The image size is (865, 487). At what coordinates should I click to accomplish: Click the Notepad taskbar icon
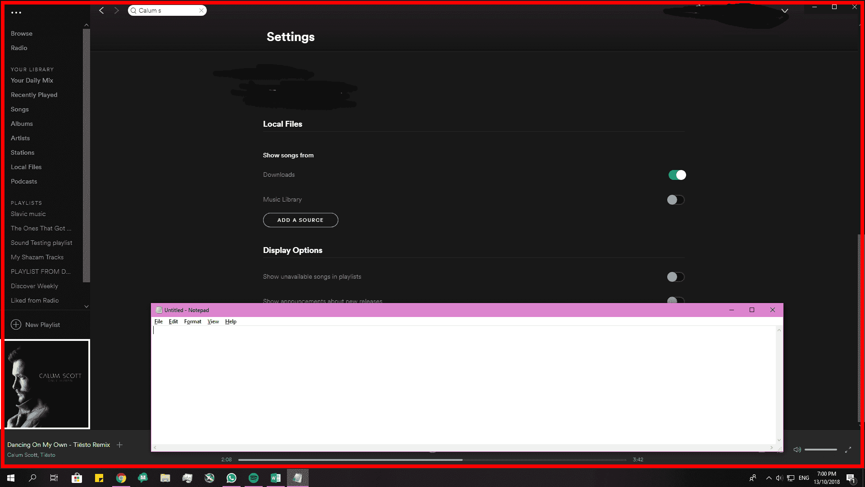(298, 478)
